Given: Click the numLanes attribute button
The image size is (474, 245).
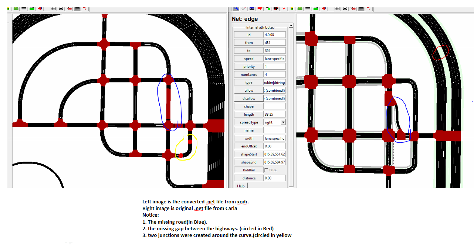Looking at the screenshot, I should (x=248, y=74).
